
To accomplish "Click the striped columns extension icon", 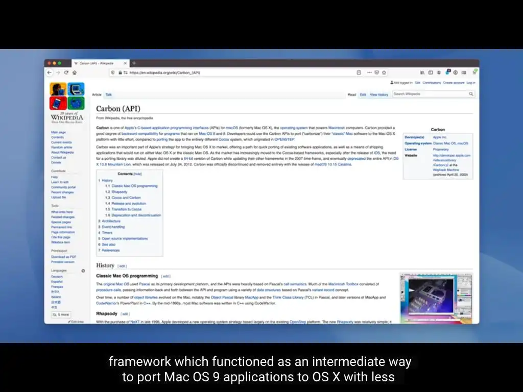I will click(x=464, y=72).
